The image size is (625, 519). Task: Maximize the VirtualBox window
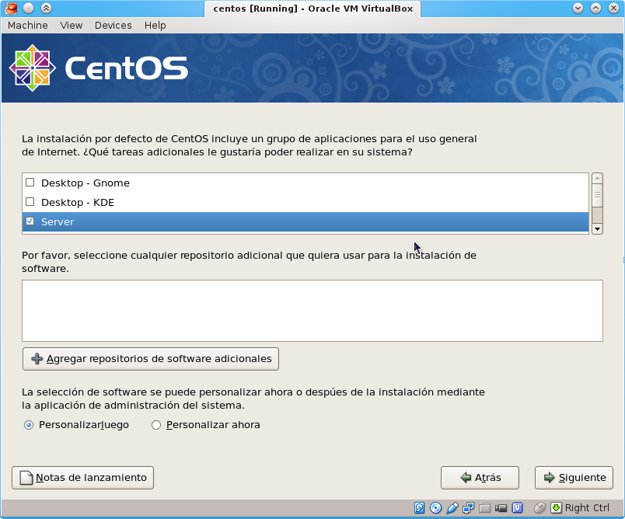595,8
